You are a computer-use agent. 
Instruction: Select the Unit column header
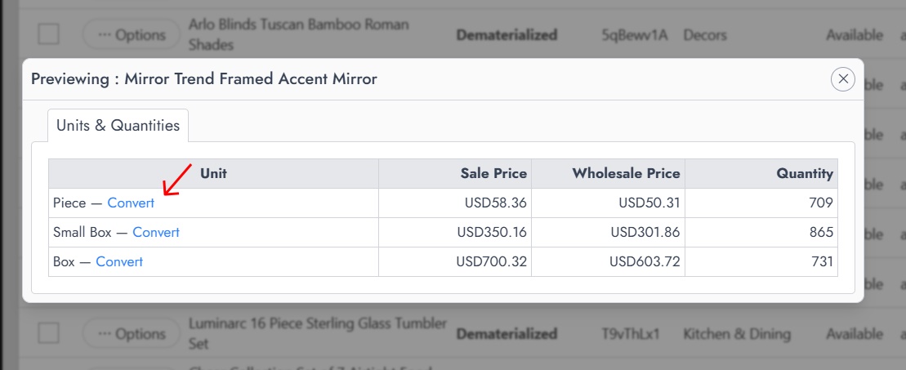[213, 173]
